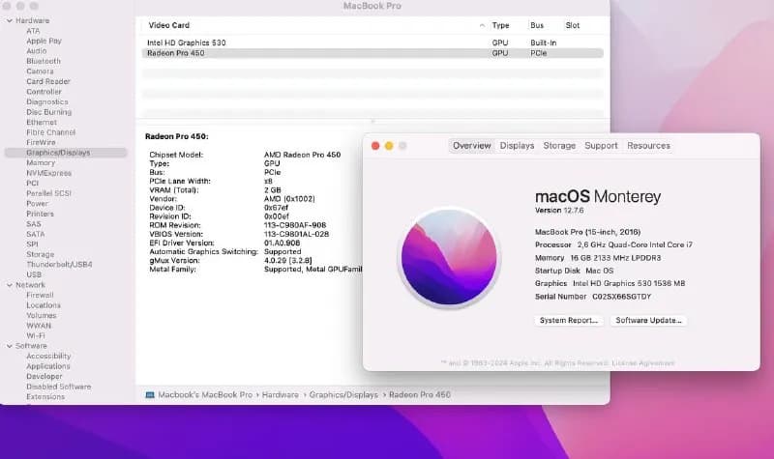Screen dimensions: 774x459
Task: Select Wi-Fi under Network
Action: tap(36, 335)
